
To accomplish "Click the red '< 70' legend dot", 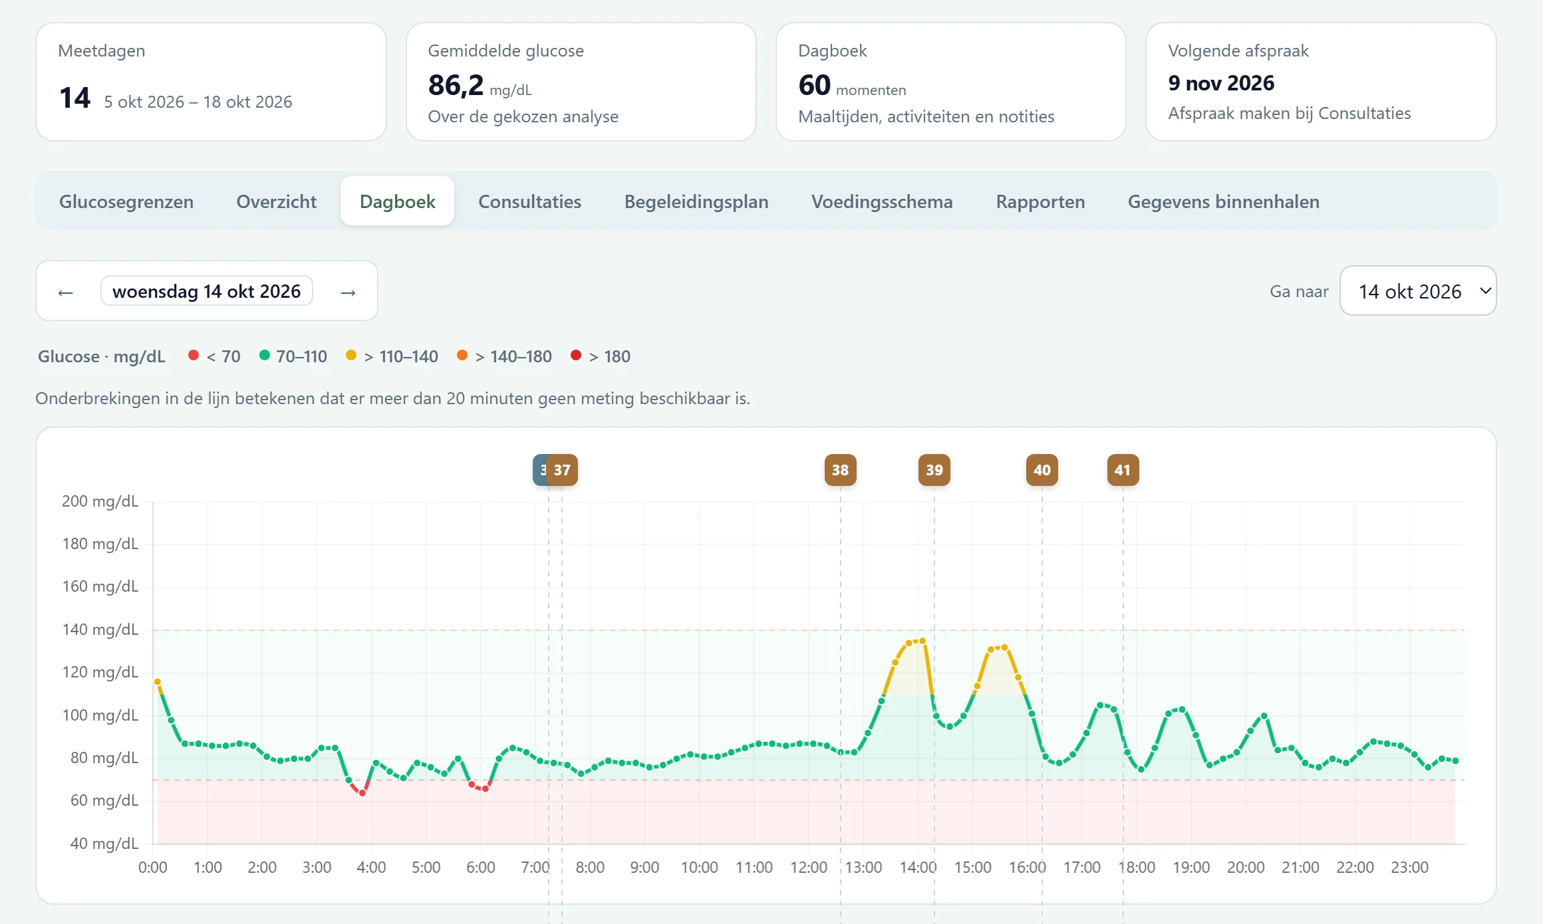I will (194, 356).
